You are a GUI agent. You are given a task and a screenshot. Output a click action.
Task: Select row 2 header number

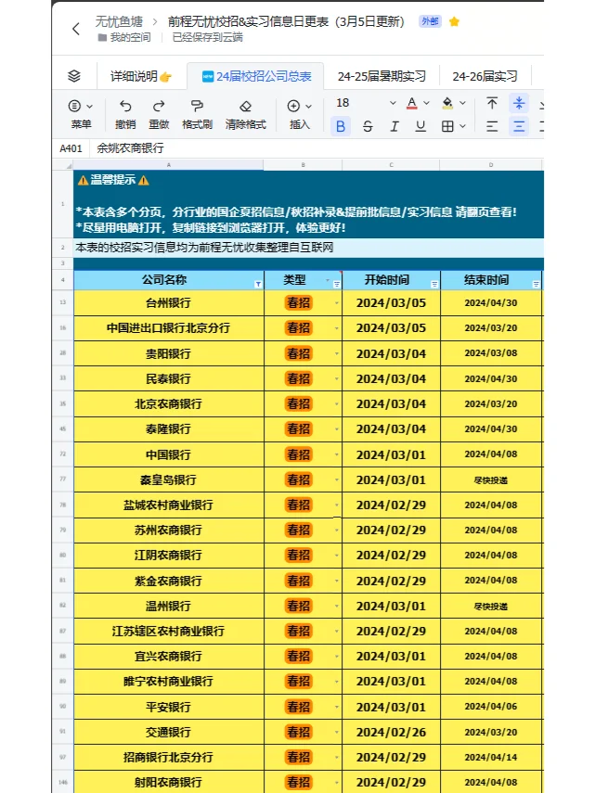point(63,248)
